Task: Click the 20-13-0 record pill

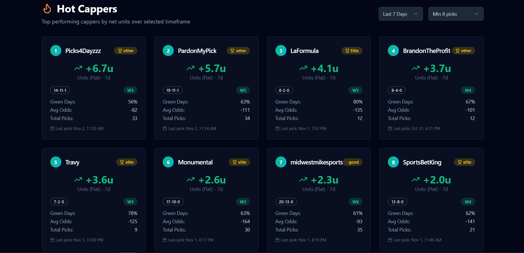Action: pos(286,202)
